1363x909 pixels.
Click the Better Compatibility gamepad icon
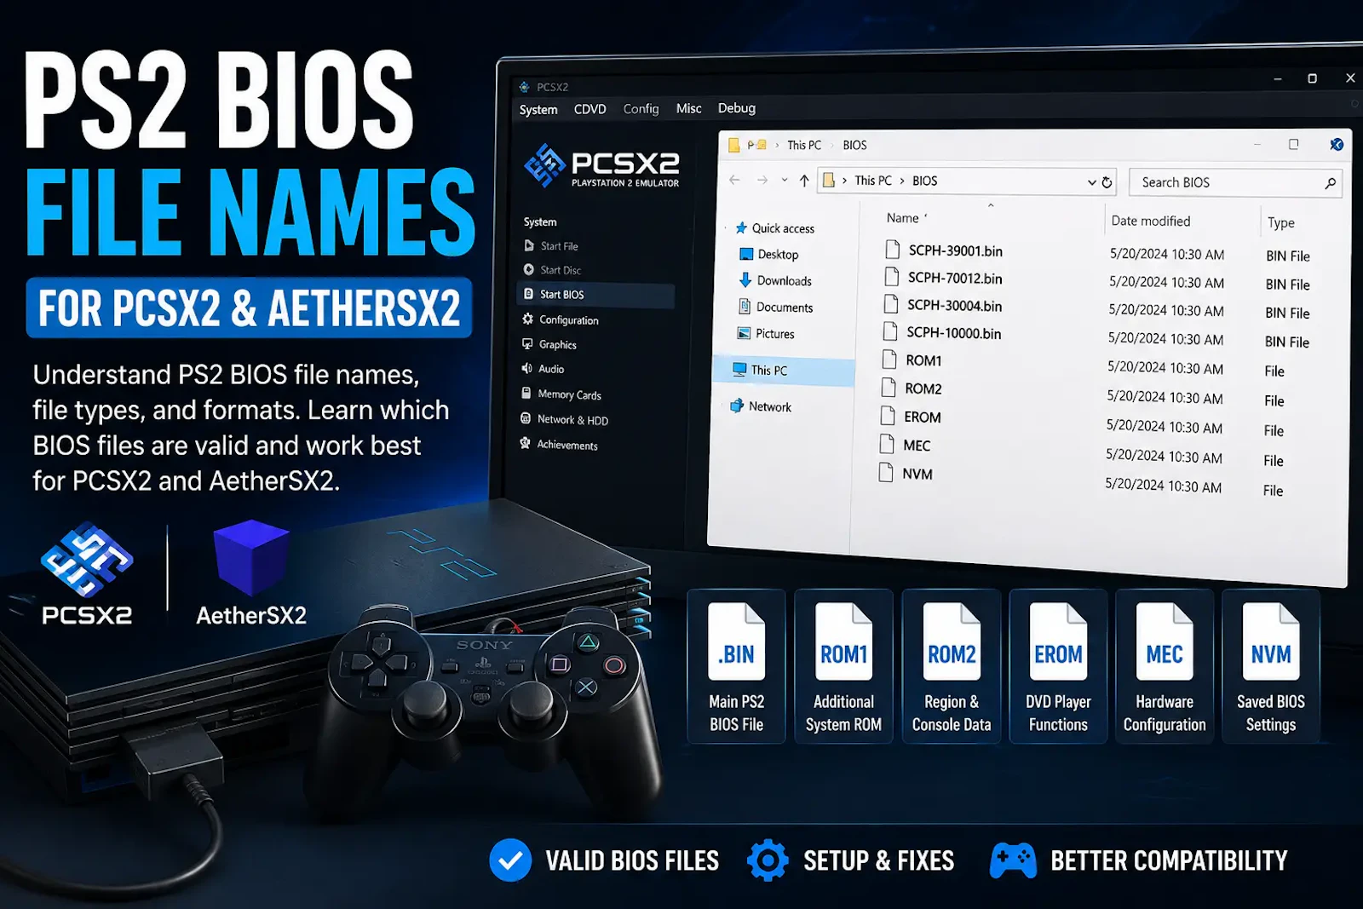[1013, 860]
